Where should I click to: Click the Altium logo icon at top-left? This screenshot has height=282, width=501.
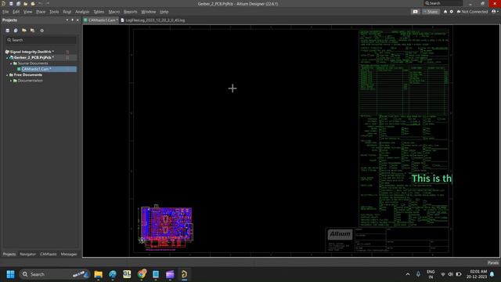tap(3, 3)
